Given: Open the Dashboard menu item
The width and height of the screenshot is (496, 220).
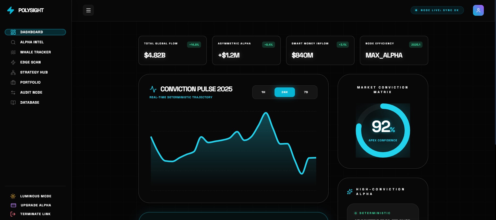Looking at the screenshot, I should [x=35, y=32].
